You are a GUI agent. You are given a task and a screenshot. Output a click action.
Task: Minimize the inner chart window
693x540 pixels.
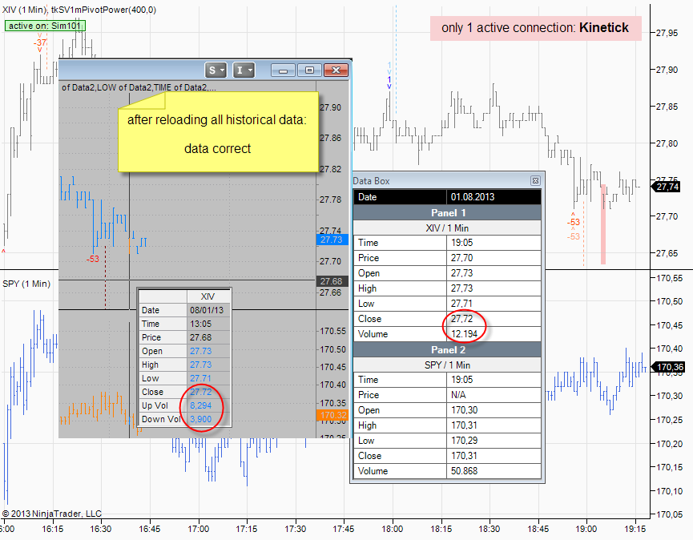pos(283,71)
